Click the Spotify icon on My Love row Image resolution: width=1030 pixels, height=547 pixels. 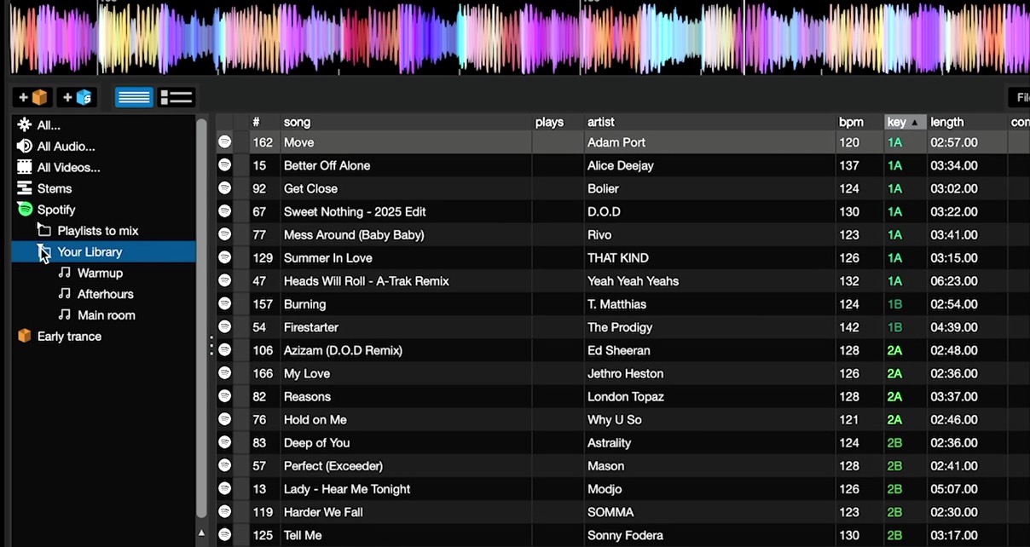click(224, 373)
